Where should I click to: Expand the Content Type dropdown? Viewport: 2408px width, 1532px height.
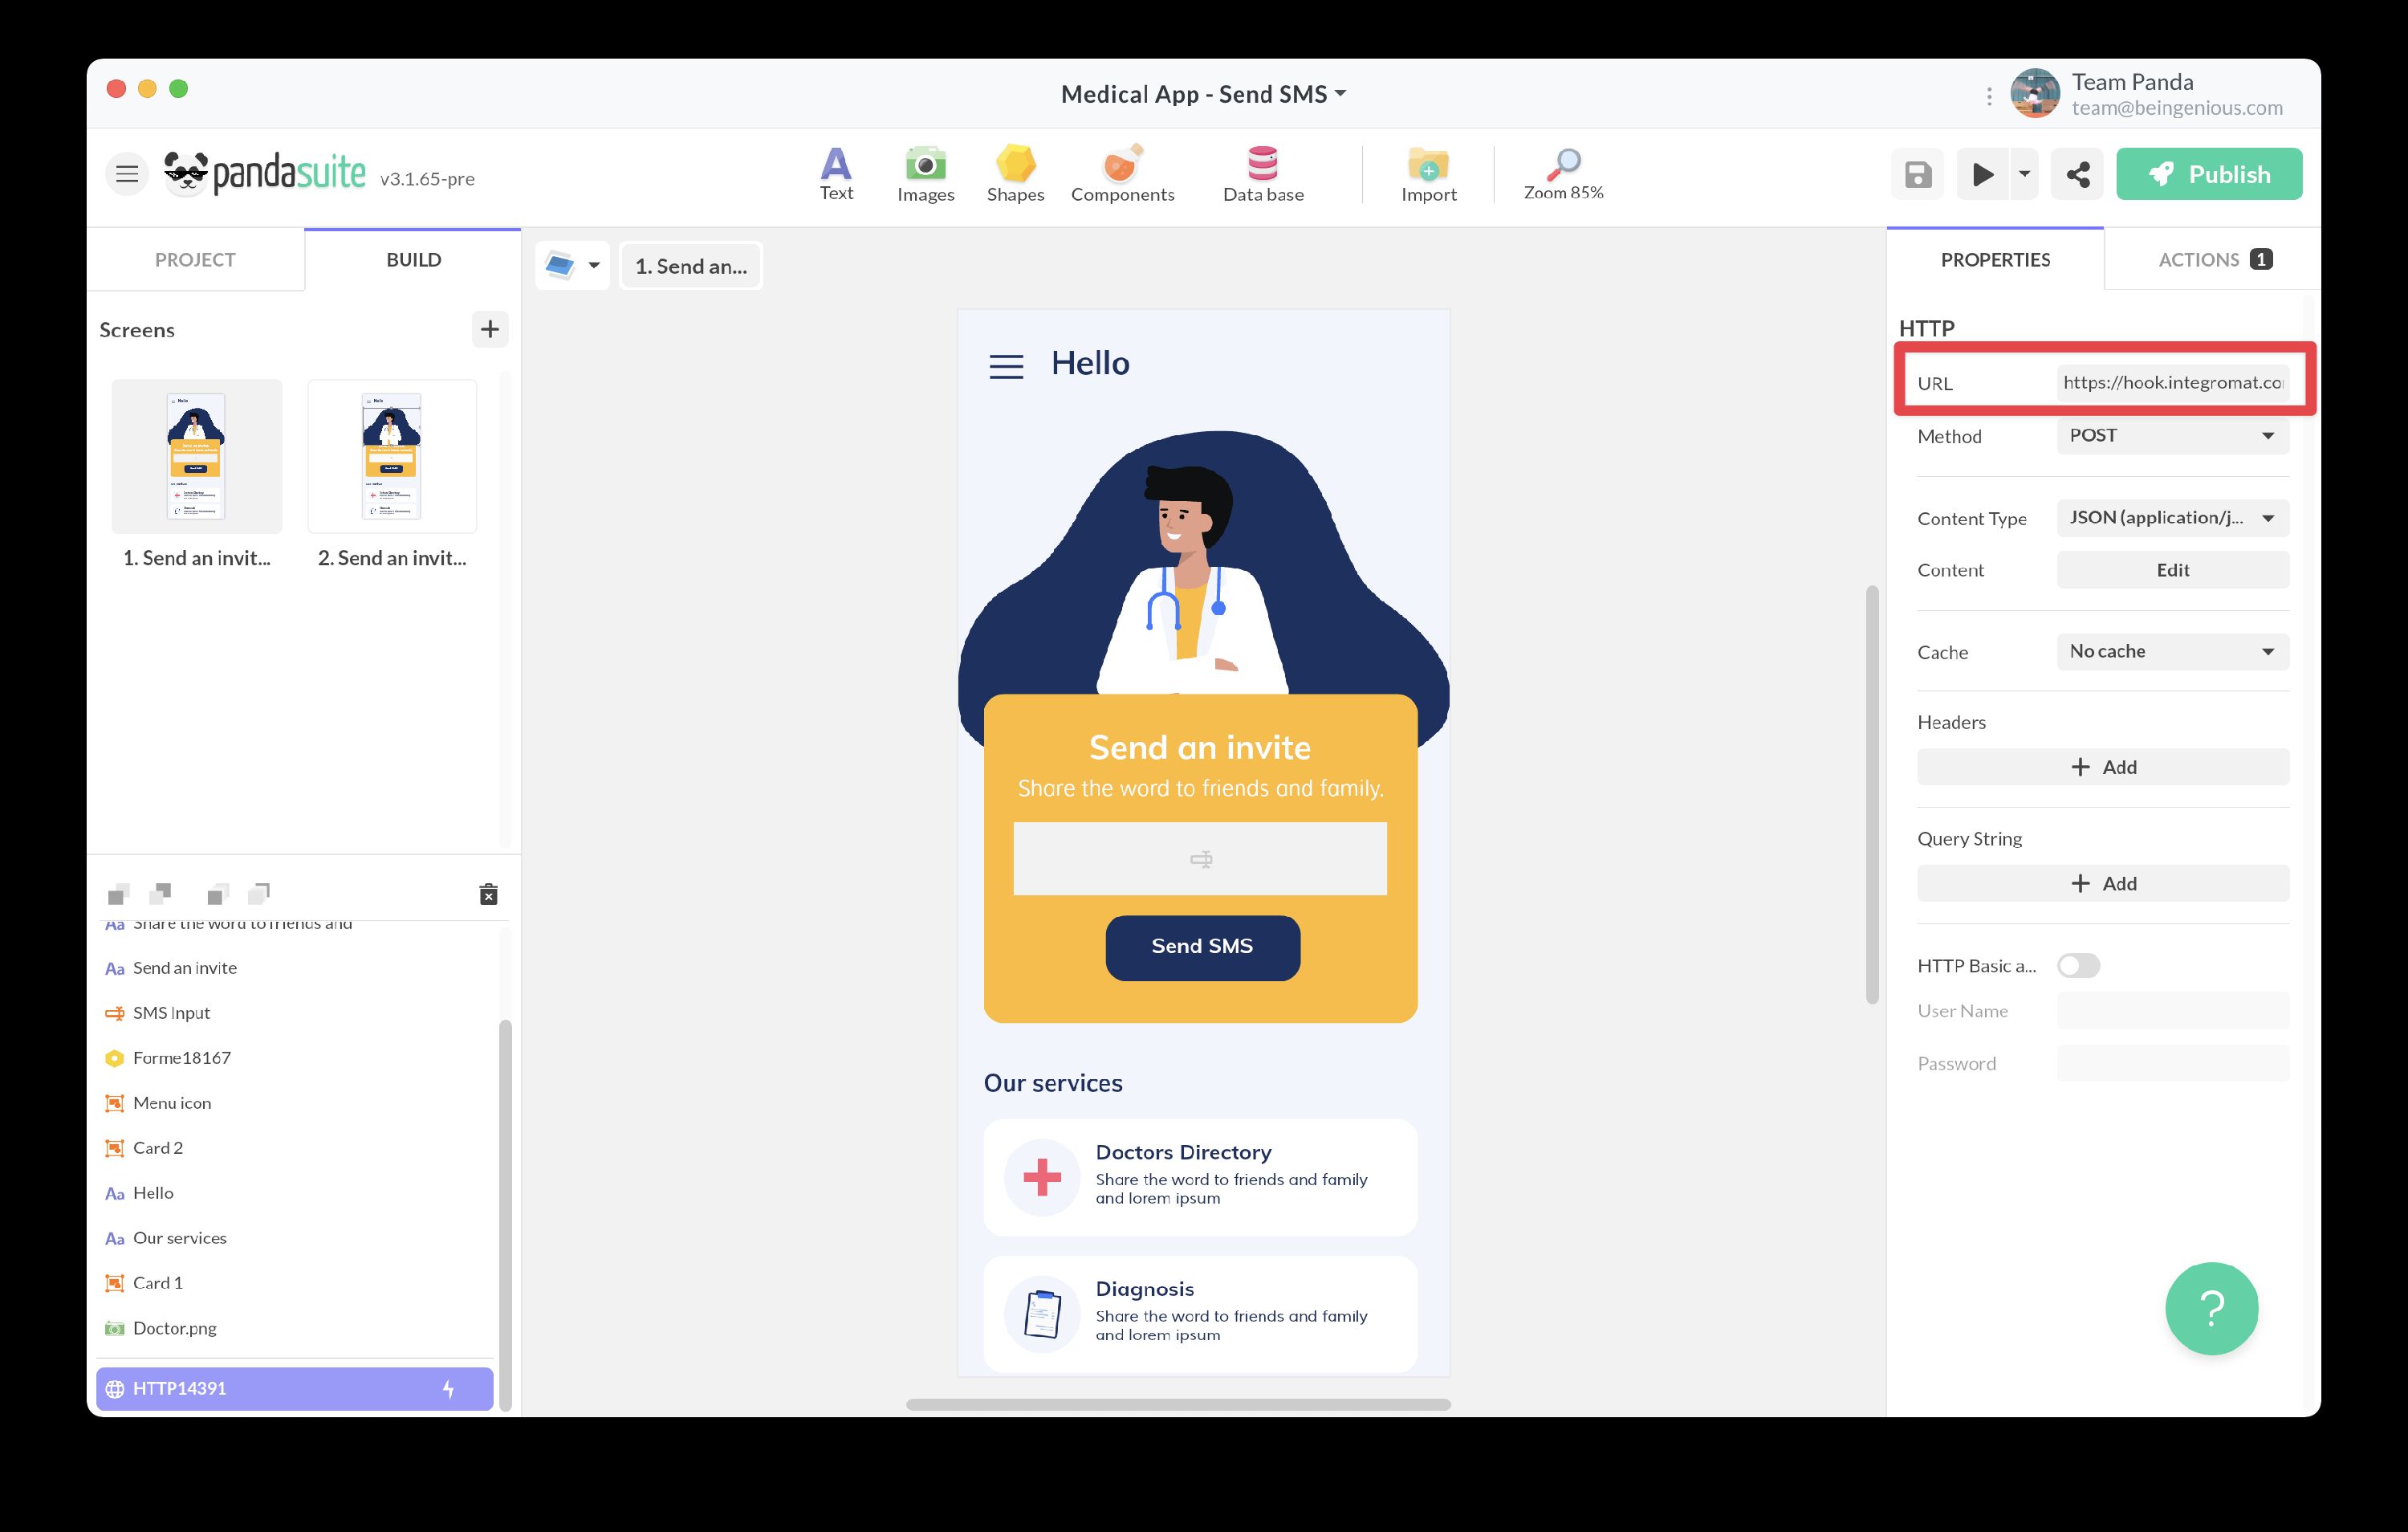[x=2172, y=517]
